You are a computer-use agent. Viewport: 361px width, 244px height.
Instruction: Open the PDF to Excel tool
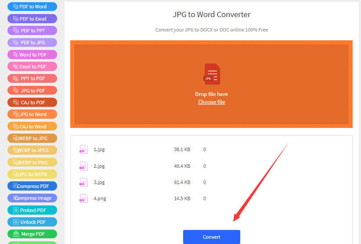[x=32, y=19]
